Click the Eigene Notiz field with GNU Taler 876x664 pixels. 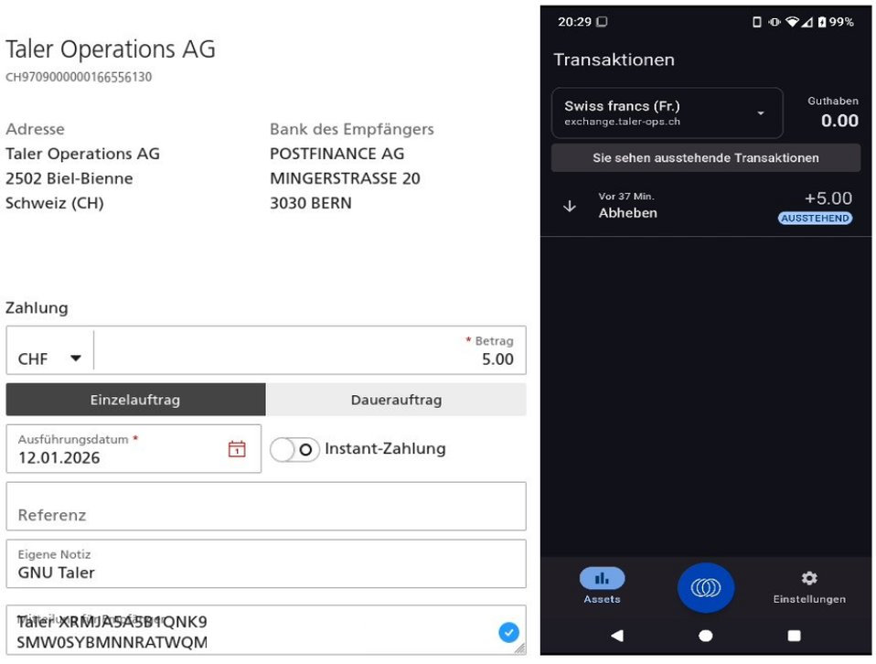click(x=266, y=564)
